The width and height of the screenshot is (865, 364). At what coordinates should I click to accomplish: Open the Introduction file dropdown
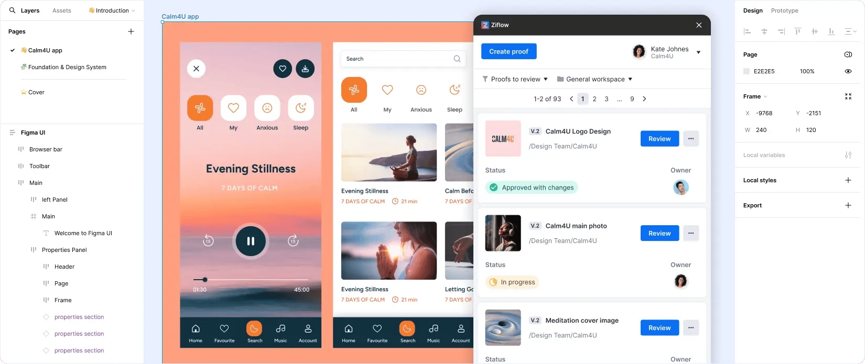(112, 10)
